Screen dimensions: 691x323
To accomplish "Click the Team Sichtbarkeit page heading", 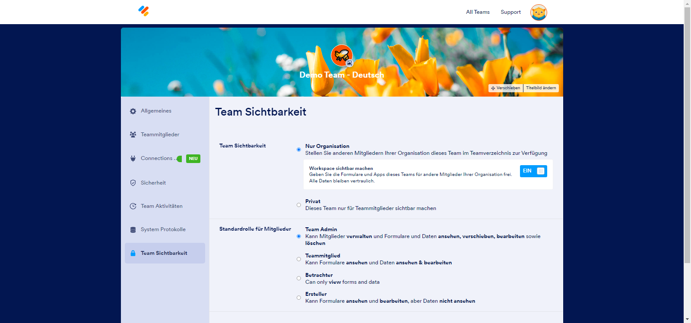I will [x=261, y=112].
